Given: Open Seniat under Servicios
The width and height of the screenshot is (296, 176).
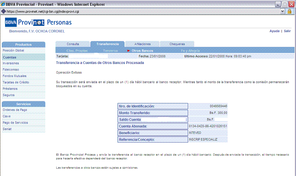Looking at the screenshot, I should (x=7, y=129).
